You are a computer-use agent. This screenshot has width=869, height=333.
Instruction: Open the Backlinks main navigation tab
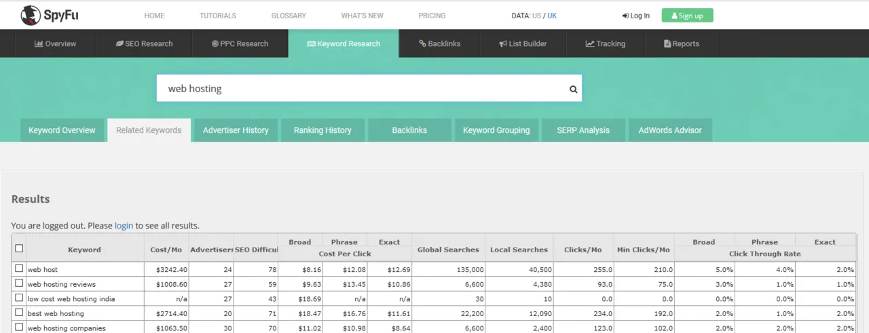(440, 43)
